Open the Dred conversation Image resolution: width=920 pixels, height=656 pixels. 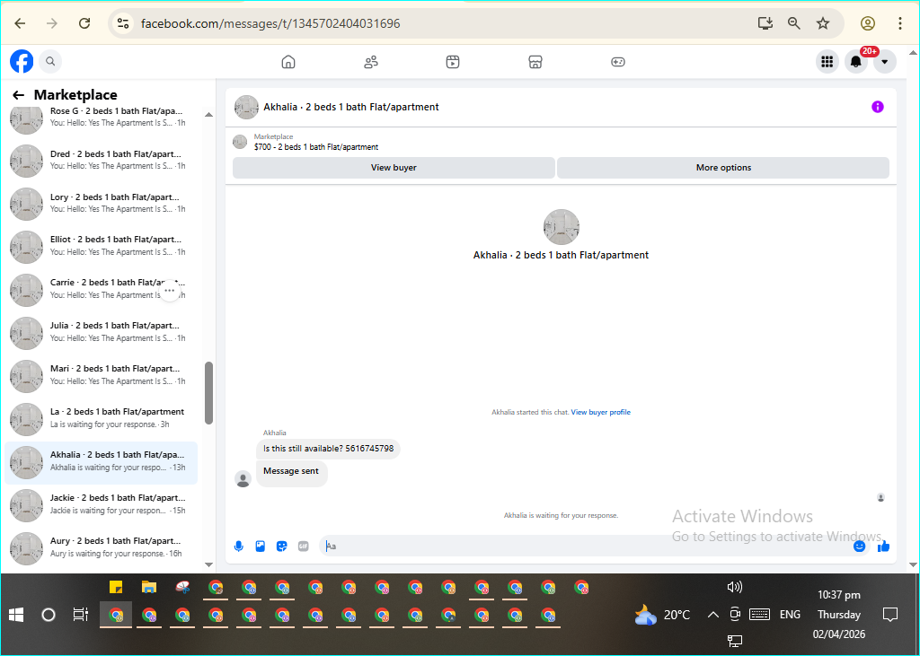tap(101, 160)
